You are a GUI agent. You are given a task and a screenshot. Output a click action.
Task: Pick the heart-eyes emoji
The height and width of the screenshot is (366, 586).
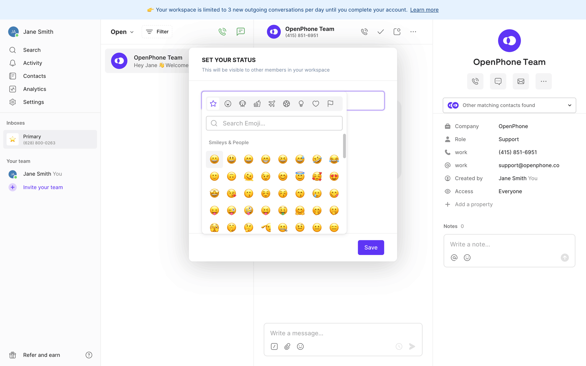pos(334,176)
